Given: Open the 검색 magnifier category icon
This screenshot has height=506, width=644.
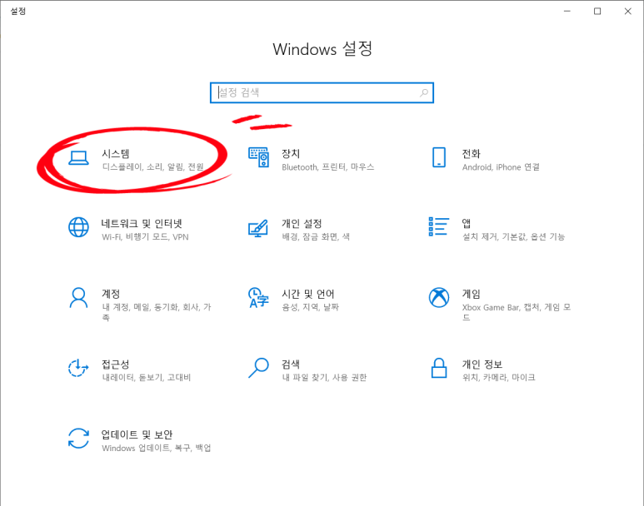Looking at the screenshot, I should [259, 368].
